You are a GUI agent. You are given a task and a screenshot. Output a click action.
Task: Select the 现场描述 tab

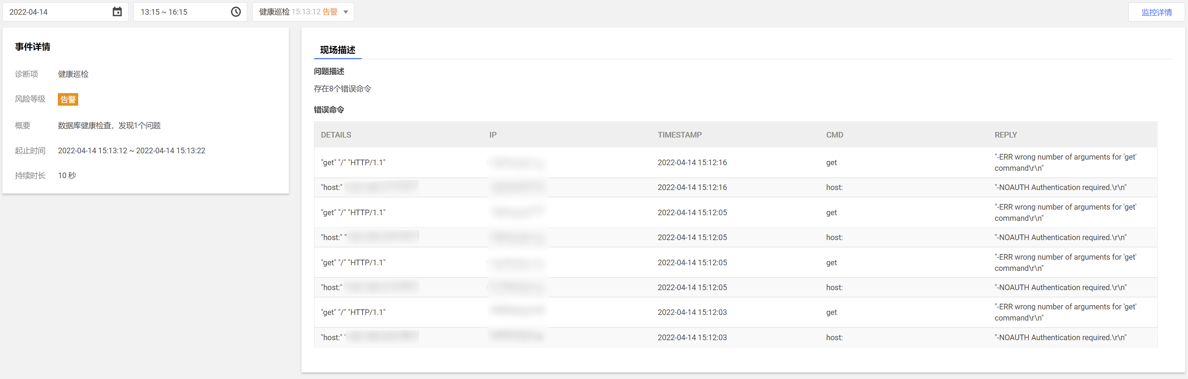(x=338, y=50)
